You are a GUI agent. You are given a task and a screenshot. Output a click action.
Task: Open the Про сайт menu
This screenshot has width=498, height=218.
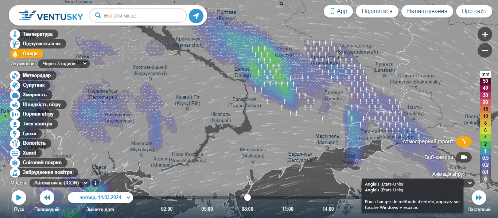(474, 11)
